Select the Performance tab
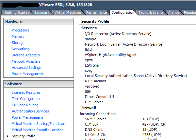196x140 pixels. [x=96, y=12]
